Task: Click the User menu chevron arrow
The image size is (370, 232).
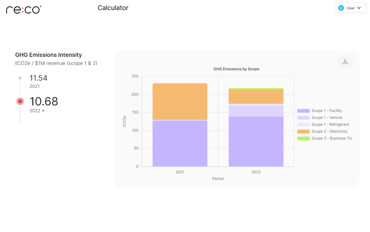Action: [359, 8]
